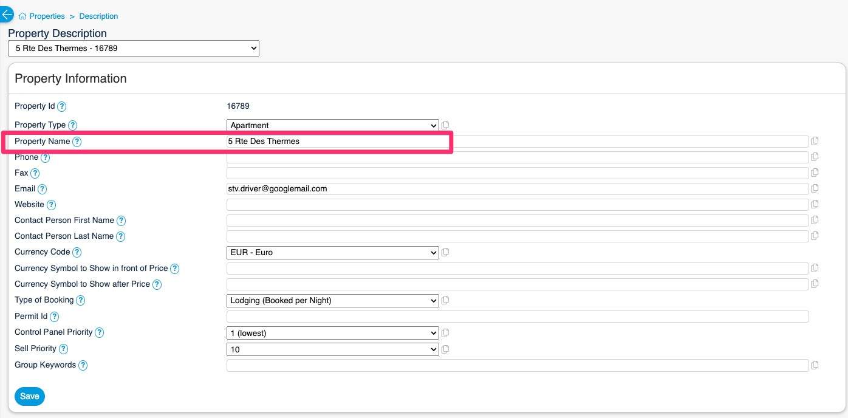
Task: Click copy icon next to Property Type dropdown
Action: (445, 125)
